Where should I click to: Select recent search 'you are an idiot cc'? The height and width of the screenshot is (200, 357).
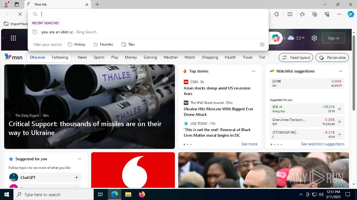pos(148,32)
